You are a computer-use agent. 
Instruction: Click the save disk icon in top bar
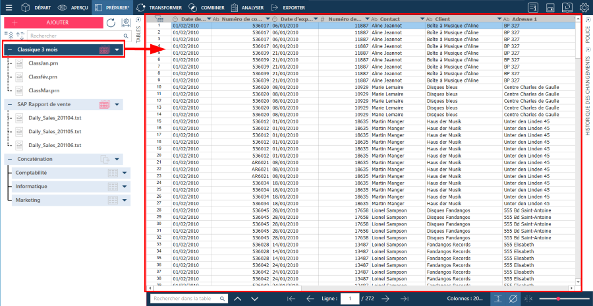pos(550,7)
